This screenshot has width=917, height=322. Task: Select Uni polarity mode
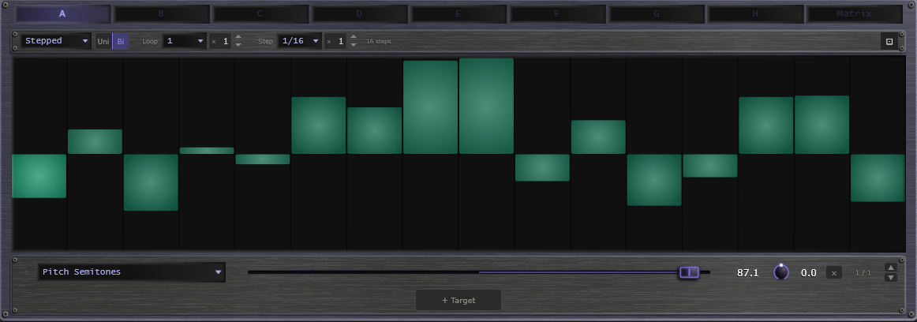pos(103,42)
